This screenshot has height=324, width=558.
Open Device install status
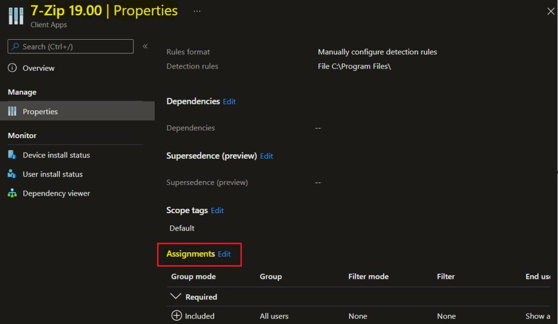[x=56, y=155]
